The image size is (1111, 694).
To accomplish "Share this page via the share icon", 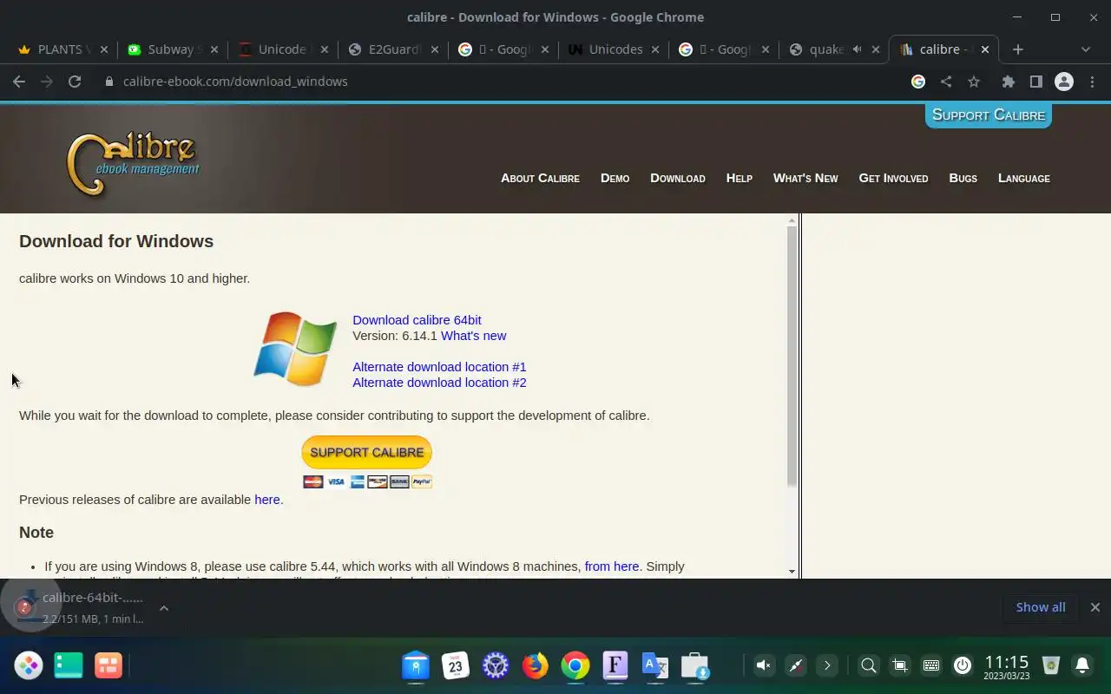I will 946,82.
